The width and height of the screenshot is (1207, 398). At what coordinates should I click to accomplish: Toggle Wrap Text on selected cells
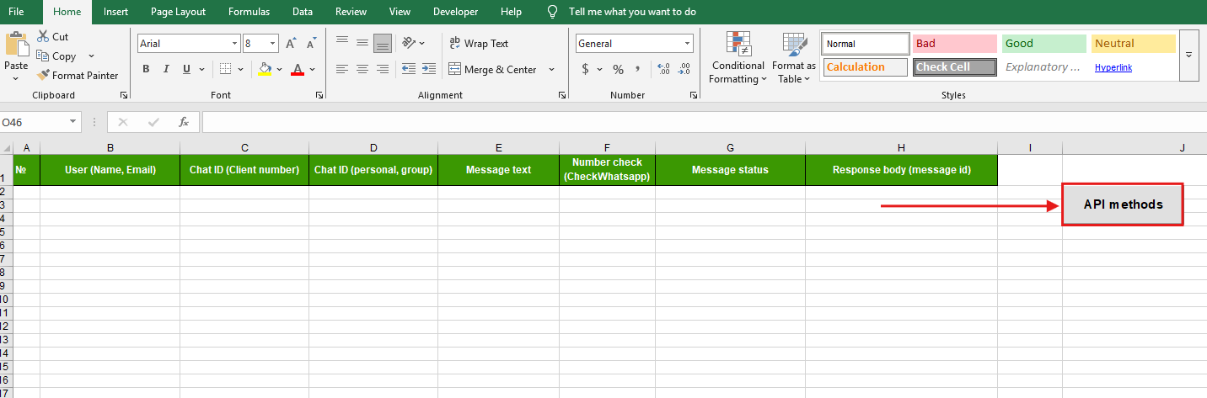[479, 44]
